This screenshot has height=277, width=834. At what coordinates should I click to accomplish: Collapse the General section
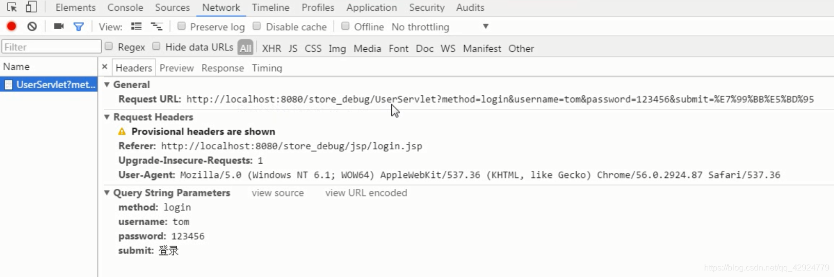tap(107, 85)
